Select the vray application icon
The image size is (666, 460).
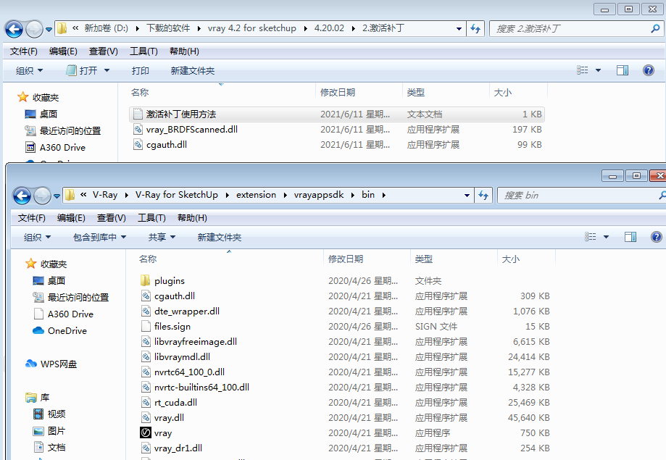(x=145, y=432)
